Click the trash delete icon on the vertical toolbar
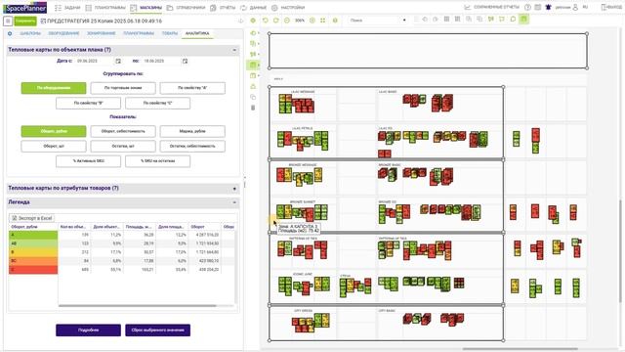Image resolution: width=625 pixels, height=352 pixels. click(253, 108)
